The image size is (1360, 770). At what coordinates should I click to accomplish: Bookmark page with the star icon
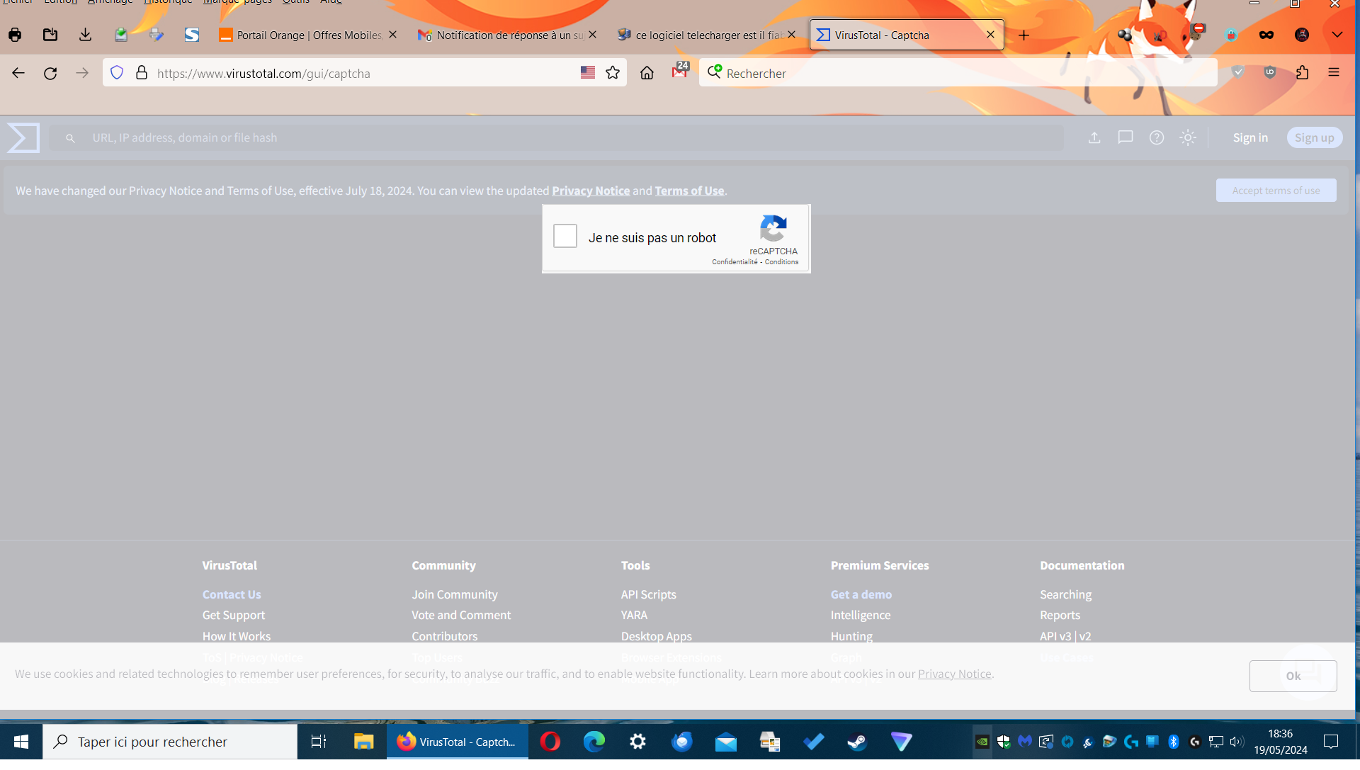click(x=613, y=73)
